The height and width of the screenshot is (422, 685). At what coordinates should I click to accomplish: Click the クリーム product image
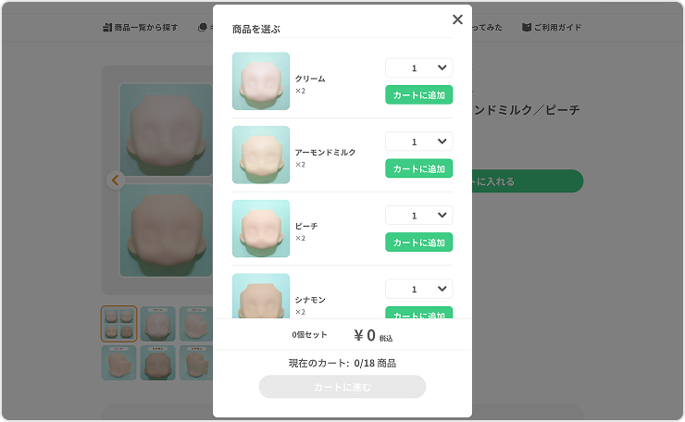click(261, 81)
